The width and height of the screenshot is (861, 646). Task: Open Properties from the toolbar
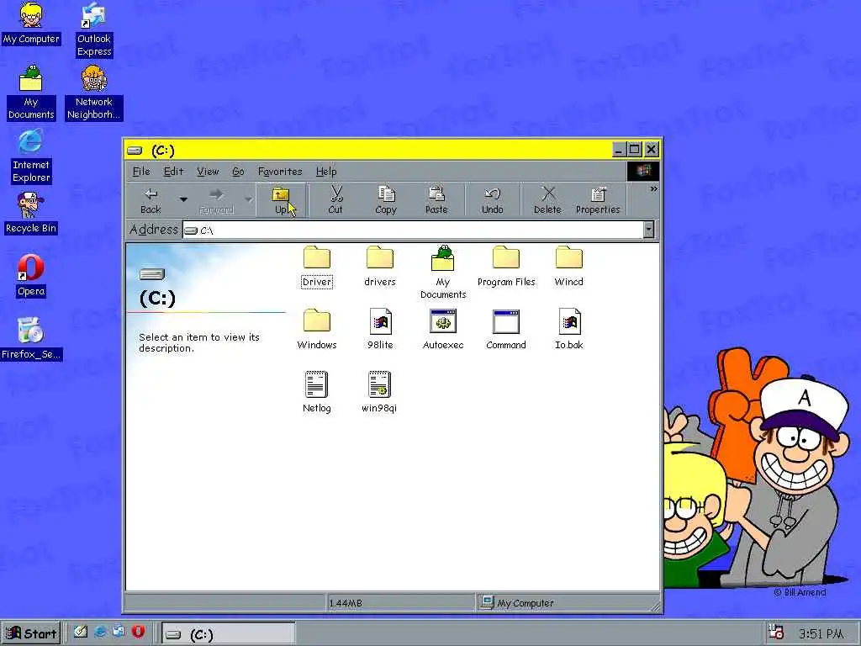pyautogui.click(x=598, y=200)
